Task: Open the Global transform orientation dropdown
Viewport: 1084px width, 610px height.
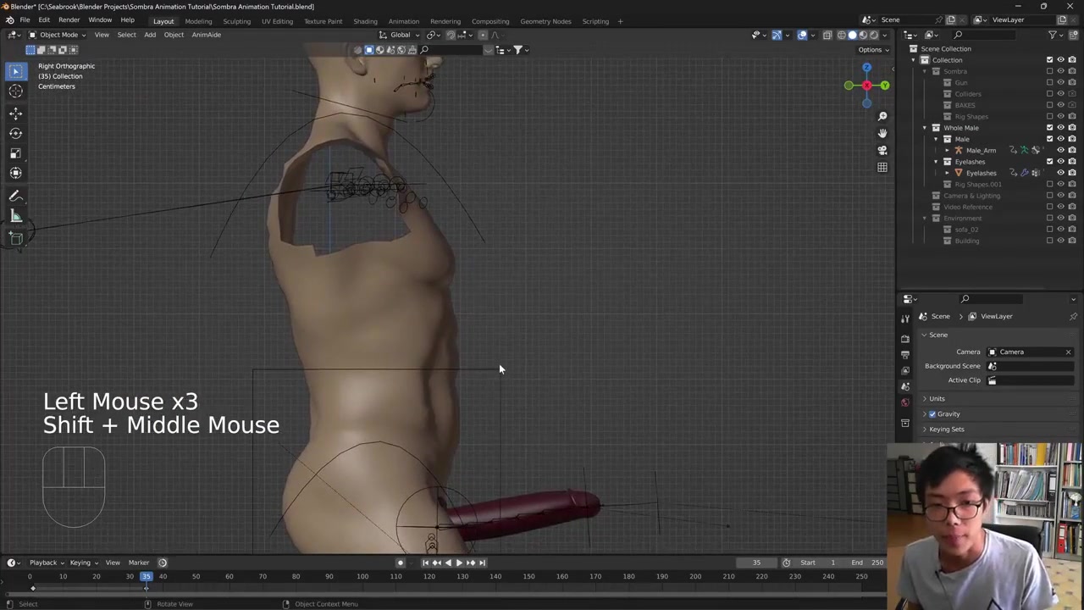Action: [400, 35]
